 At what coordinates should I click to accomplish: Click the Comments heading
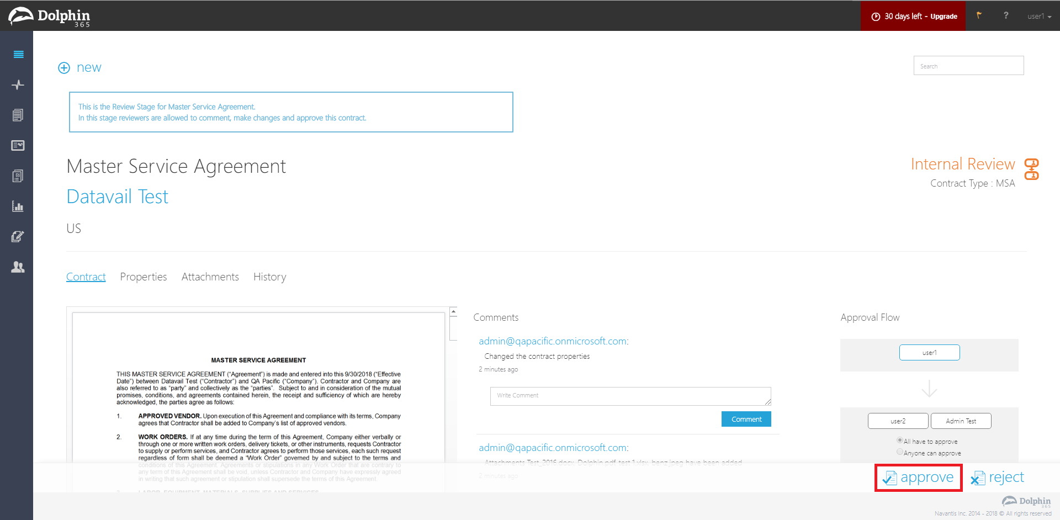(x=496, y=317)
